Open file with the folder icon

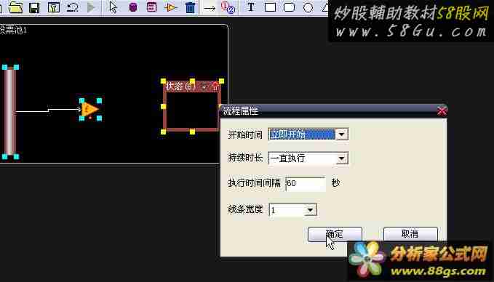click(x=16, y=7)
